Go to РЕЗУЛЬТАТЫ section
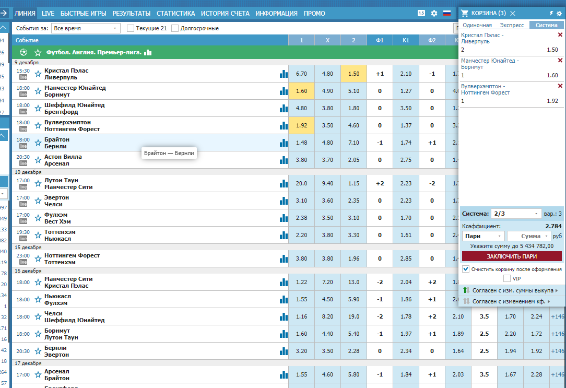This screenshot has height=388, width=566. [x=132, y=14]
